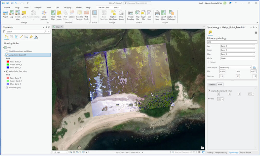Switch to the Imagery ribbon tab
This screenshot has height=156, width=260.
click(68, 8)
